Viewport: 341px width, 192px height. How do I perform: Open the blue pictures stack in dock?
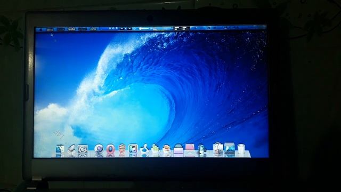pos(230,148)
